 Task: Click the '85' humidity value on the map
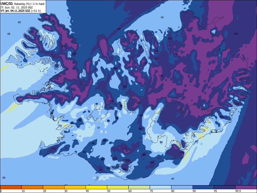tap(173, 179)
